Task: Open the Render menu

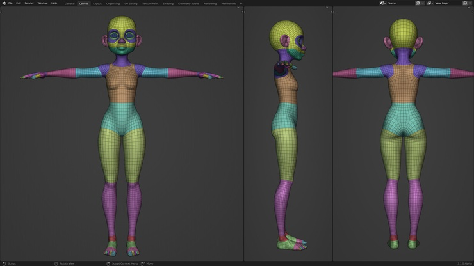Action: 29,3
